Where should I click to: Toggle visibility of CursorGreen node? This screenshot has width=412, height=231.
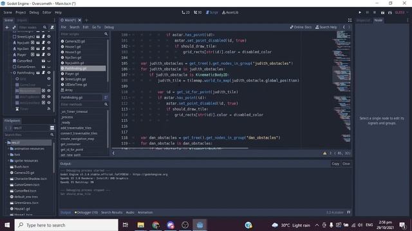[x=49, y=67]
